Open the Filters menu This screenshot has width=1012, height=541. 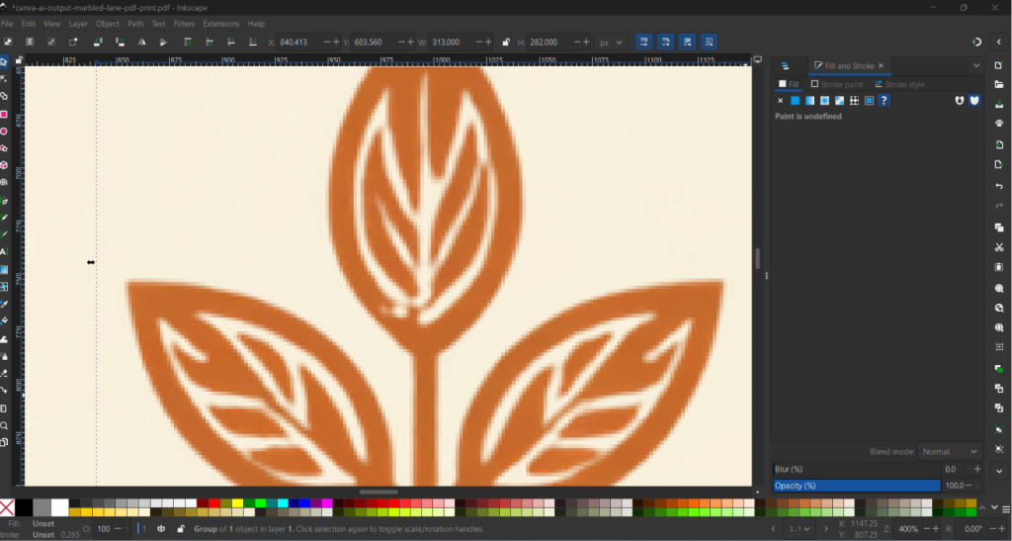pos(184,24)
